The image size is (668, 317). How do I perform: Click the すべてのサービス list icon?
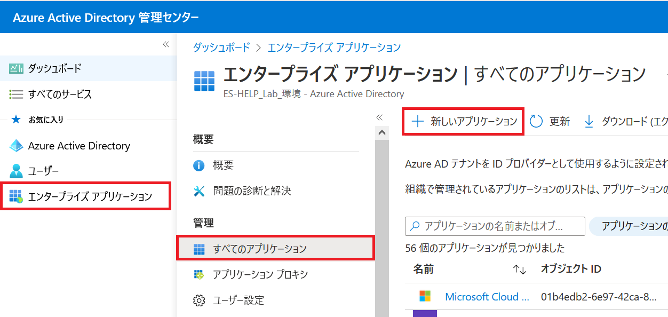(16, 94)
